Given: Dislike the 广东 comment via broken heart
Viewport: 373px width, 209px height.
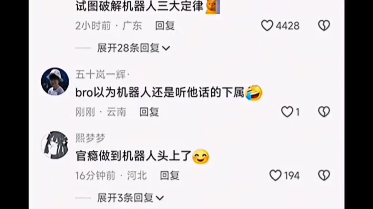Looking at the screenshot, I should [x=324, y=25].
